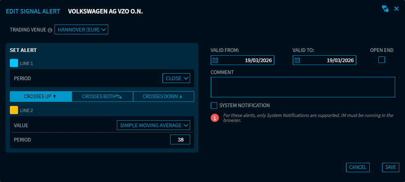Click the Period input showing 38

click(x=180, y=139)
